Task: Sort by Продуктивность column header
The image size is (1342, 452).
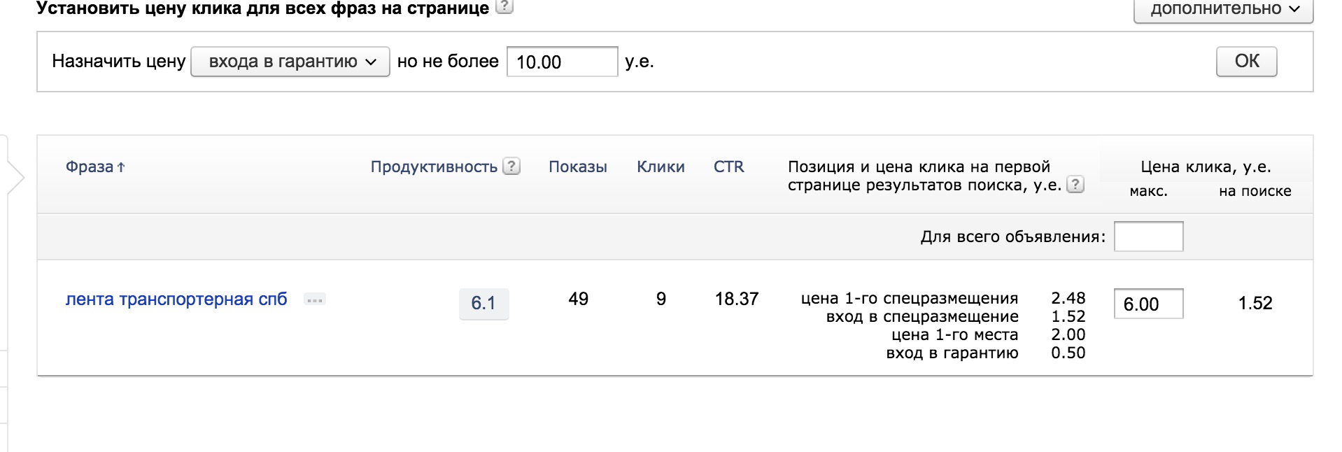Action: pyautogui.click(x=433, y=167)
